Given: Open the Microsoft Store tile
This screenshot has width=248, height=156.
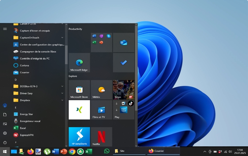Looking at the screenshot, I should (x=79, y=90).
